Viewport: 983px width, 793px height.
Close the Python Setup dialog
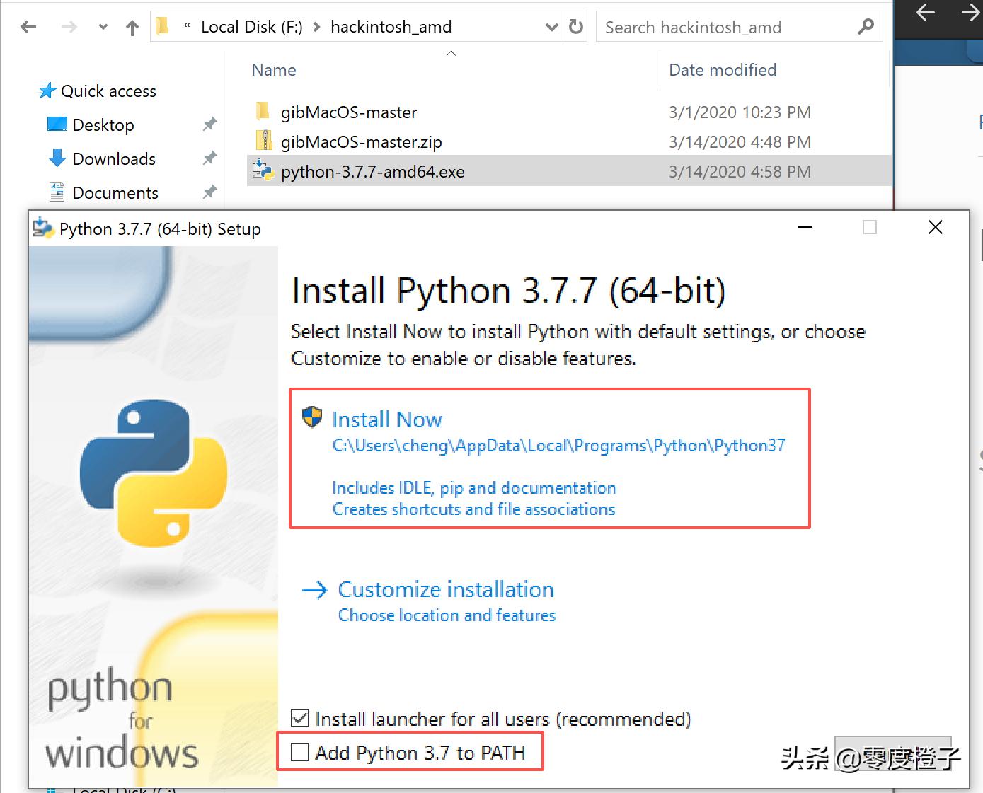pyautogui.click(x=935, y=228)
